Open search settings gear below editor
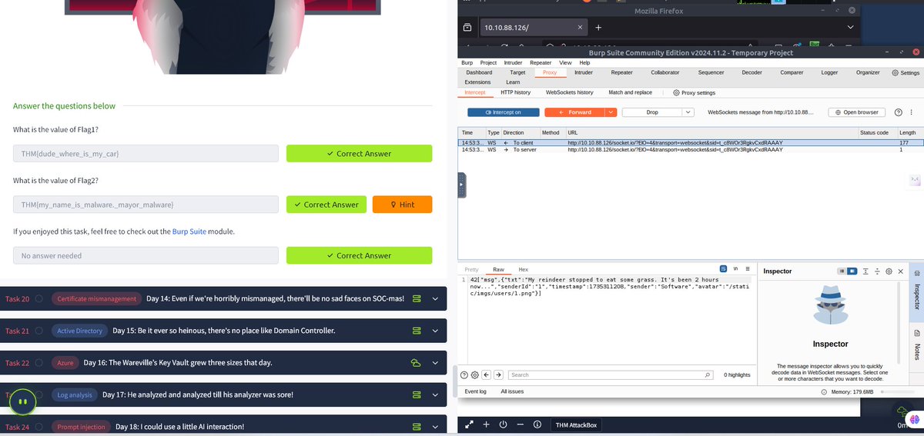This screenshot has width=924, height=436. [x=475, y=374]
